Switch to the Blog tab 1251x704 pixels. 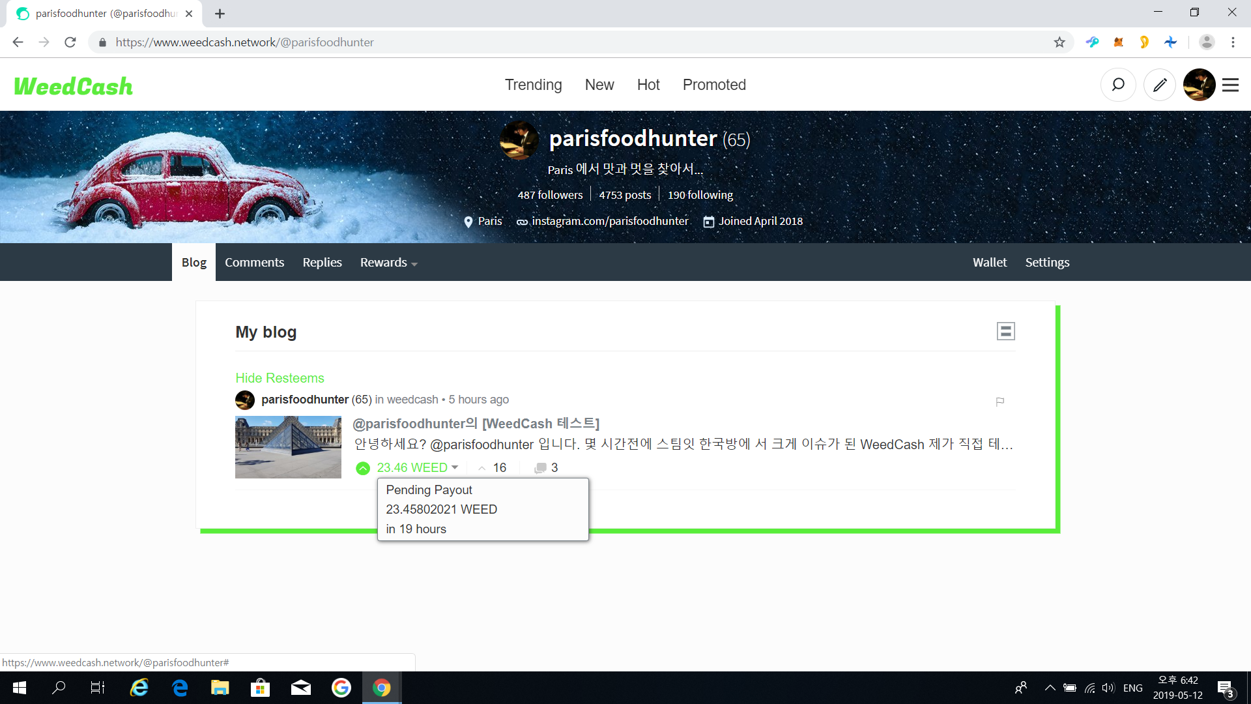click(194, 262)
